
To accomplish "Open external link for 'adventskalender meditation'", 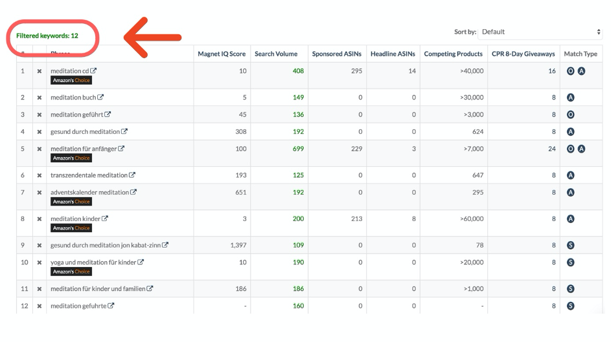I will 133,192.
